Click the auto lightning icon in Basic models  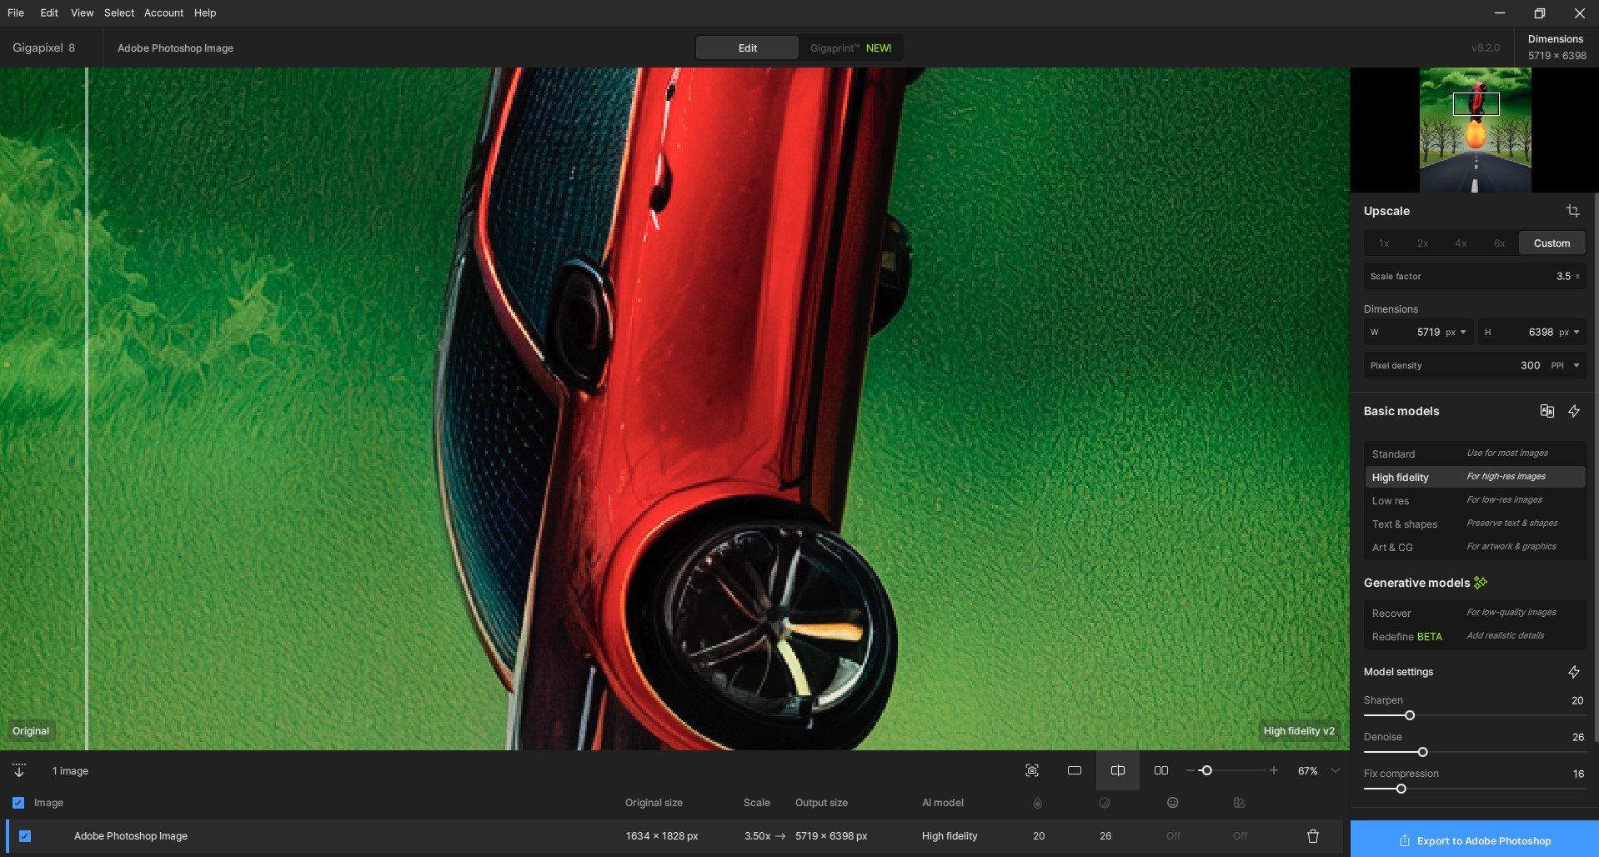(1574, 411)
